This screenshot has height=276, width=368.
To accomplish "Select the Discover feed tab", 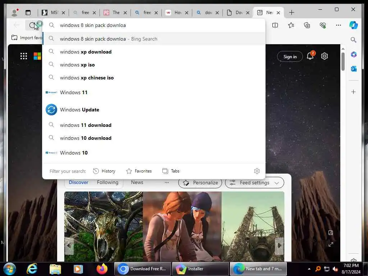I will (78, 182).
